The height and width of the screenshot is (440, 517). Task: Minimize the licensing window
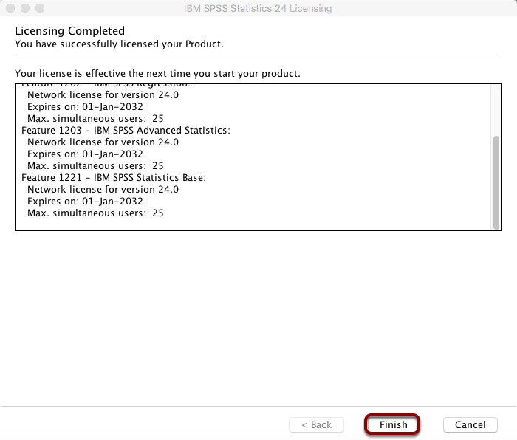pos(25,8)
